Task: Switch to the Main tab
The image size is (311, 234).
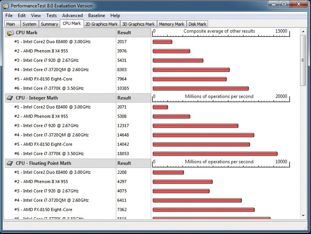Action: point(12,24)
